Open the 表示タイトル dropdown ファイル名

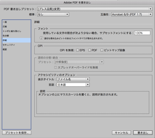click(x=73, y=79)
